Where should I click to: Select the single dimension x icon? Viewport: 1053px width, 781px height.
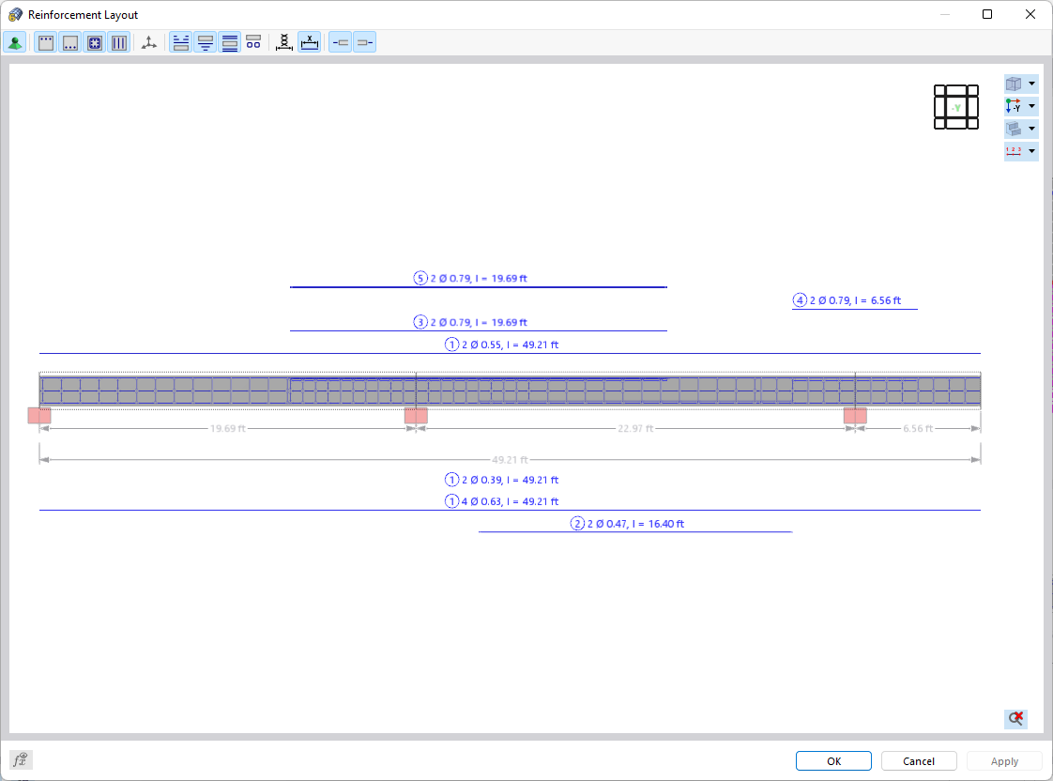[x=310, y=41]
